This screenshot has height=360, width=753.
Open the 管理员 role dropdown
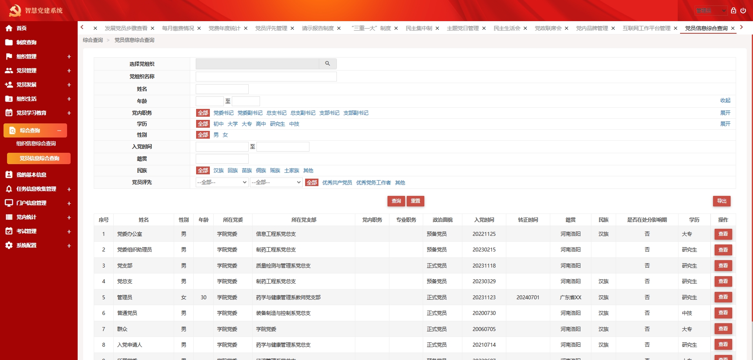click(711, 11)
